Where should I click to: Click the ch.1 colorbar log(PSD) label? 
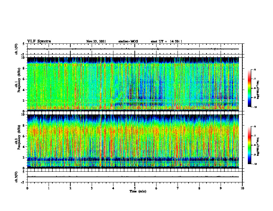258,90
